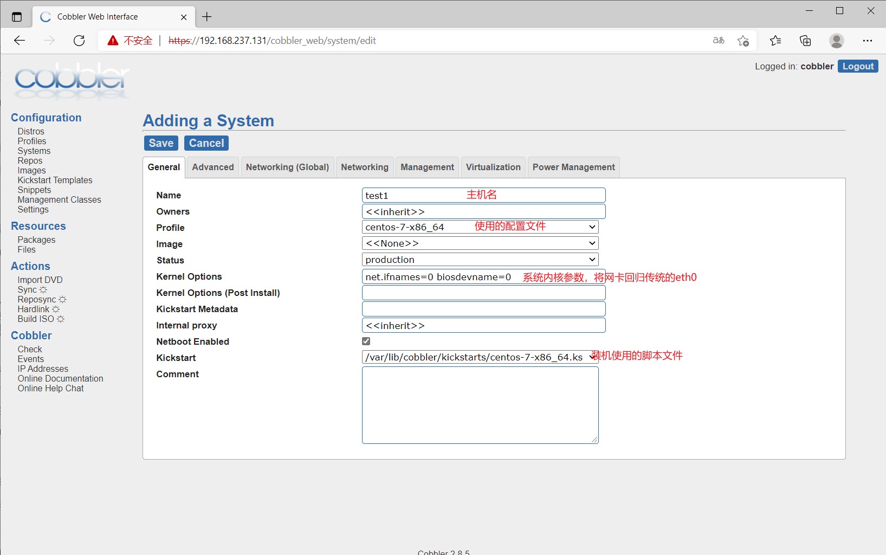
Task: Open Packages under Resources
Action: 36,240
